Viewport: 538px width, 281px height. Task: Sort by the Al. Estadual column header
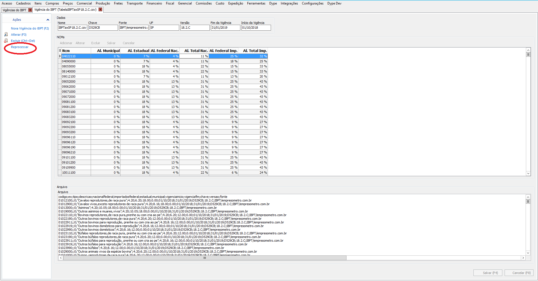pyautogui.click(x=135, y=51)
